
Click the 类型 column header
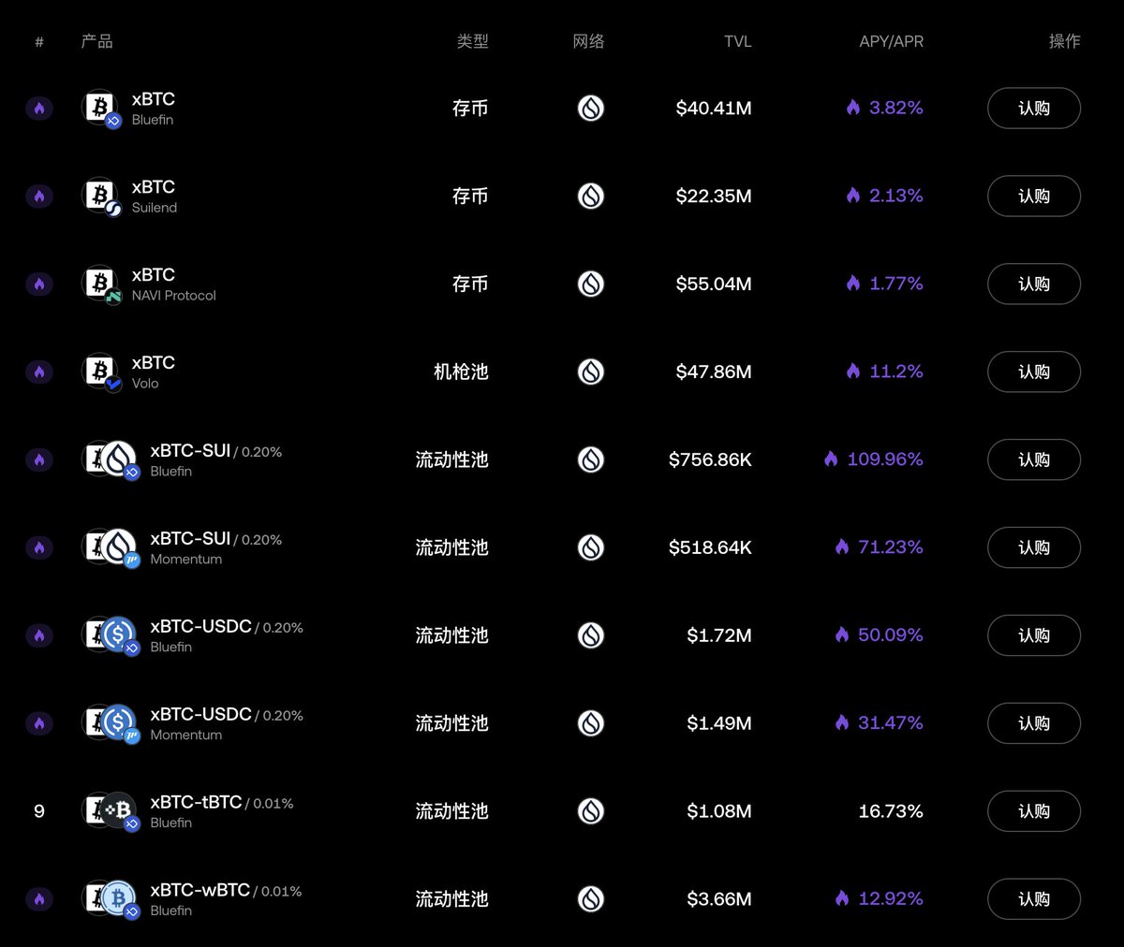click(472, 41)
